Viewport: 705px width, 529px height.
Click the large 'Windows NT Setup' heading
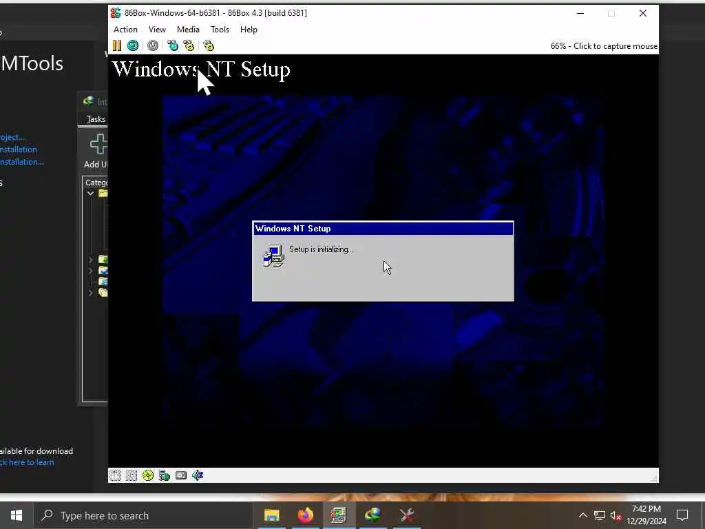(202, 70)
